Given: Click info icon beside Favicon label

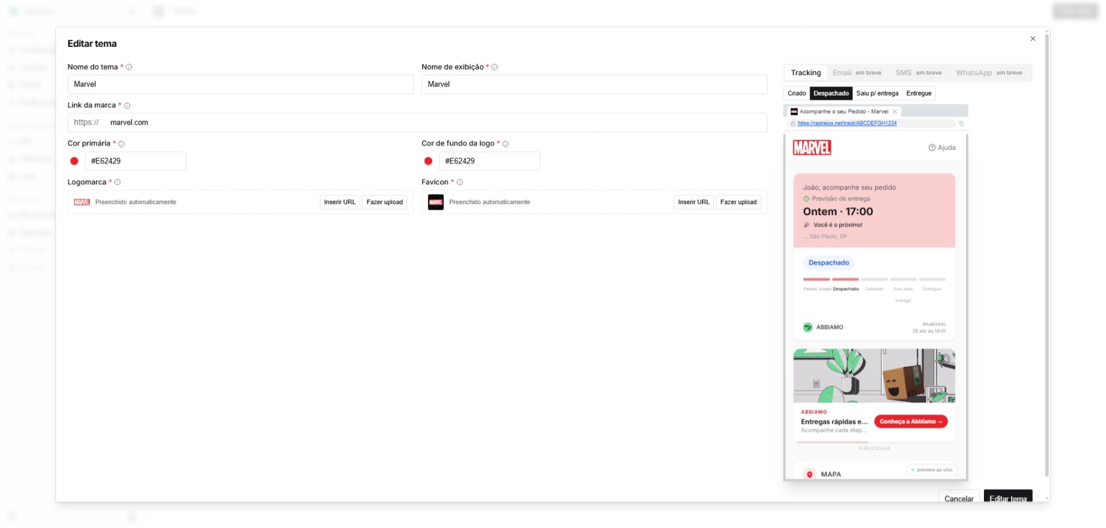Looking at the screenshot, I should [x=460, y=182].
